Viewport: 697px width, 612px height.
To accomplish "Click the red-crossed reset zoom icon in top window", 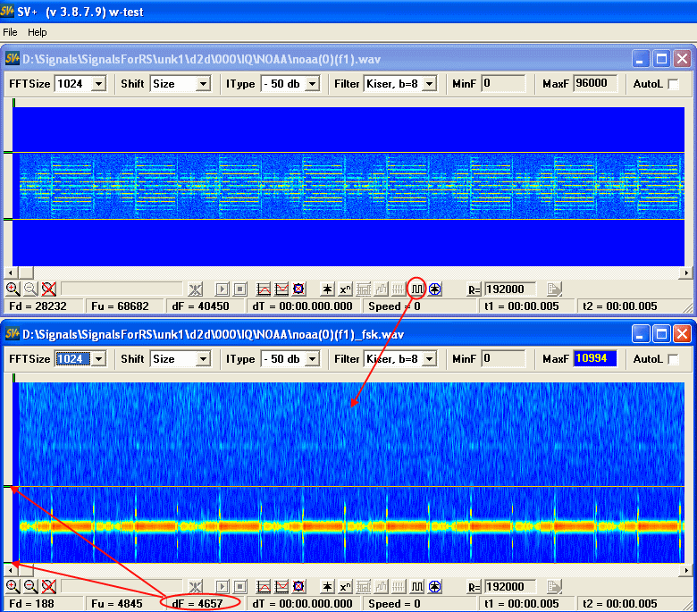I will (x=48, y=289).
